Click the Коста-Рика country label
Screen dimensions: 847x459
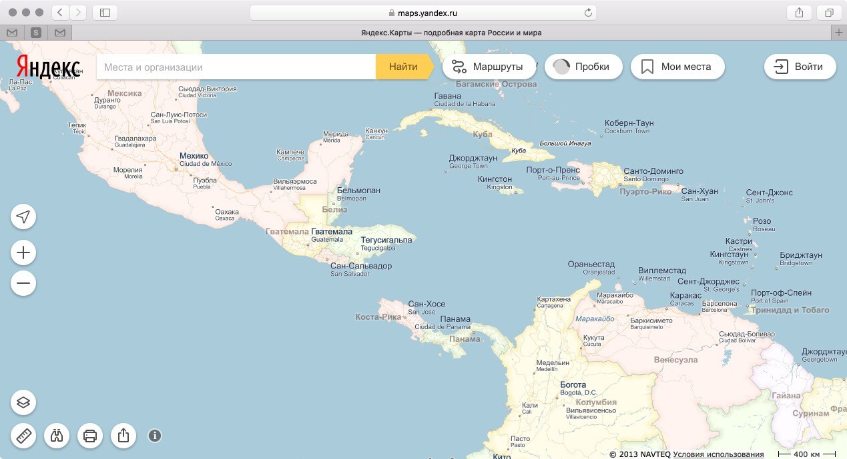point(378,317)
